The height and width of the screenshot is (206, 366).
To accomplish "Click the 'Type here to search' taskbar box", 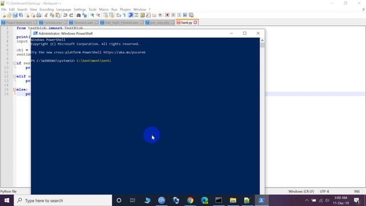I will point(63,200).
